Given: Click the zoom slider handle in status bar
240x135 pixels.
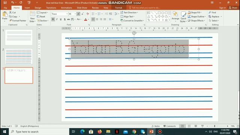Looking at the screenshot, I should click(214, 126).
